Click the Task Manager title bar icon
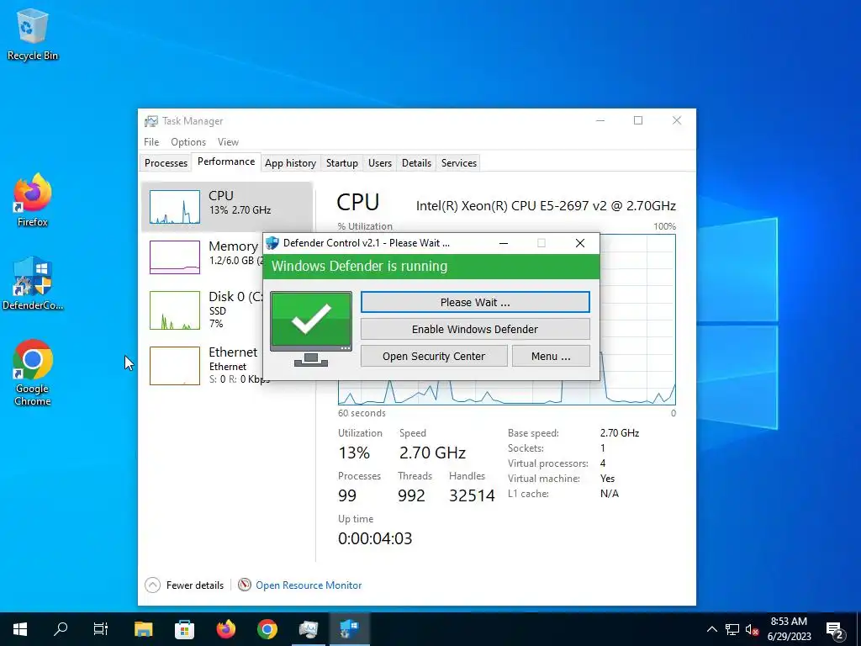Image resolution: width=861 pixels, height=646 pixels. point(151,121)
